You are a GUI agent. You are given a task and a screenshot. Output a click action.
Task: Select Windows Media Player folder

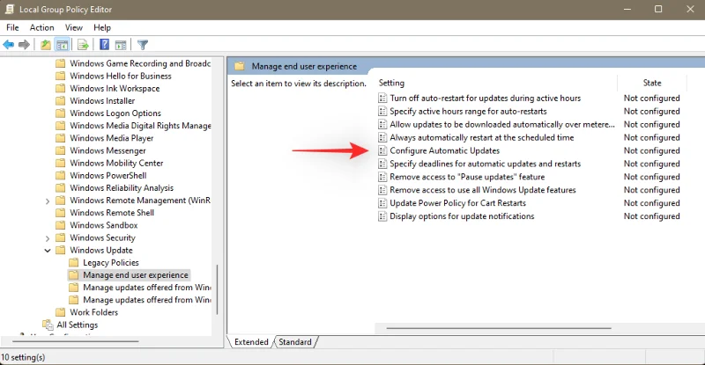(112, 138)
